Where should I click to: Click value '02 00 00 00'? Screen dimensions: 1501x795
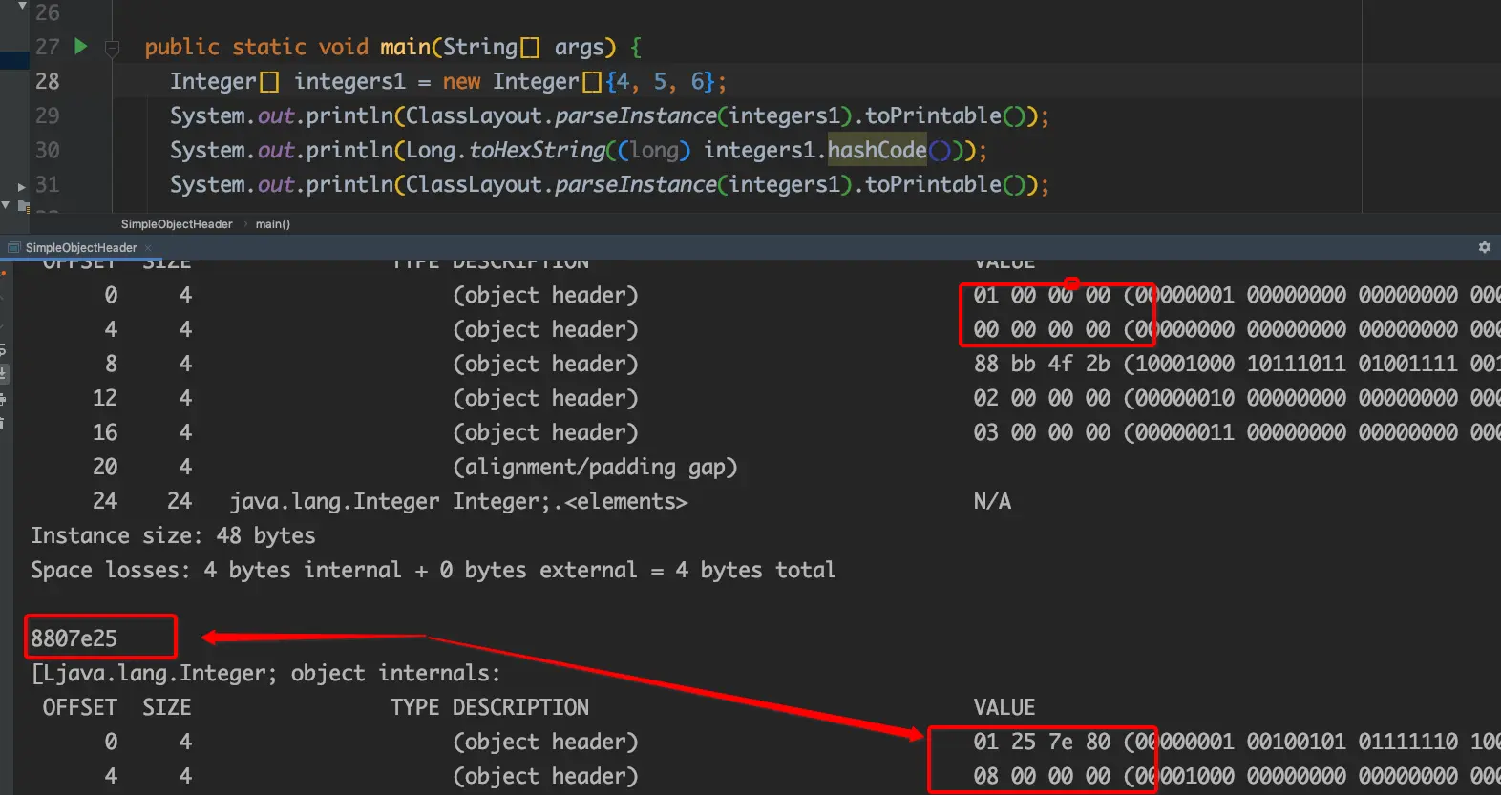(1042, 398)
